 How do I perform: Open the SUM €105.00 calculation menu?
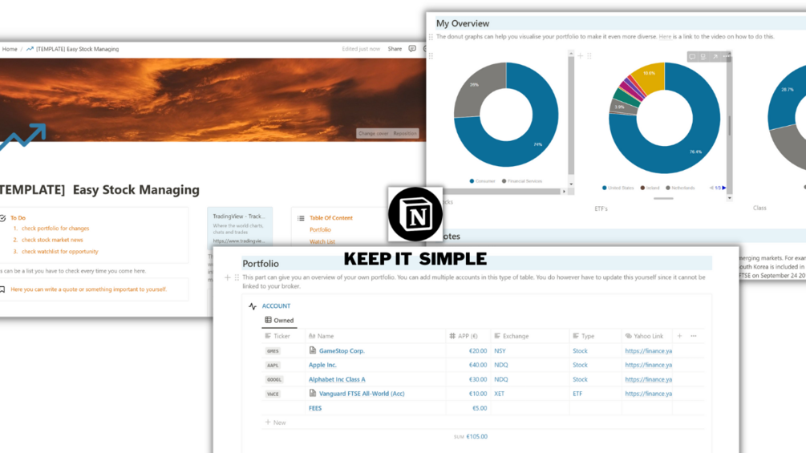(x=470, y=437)
